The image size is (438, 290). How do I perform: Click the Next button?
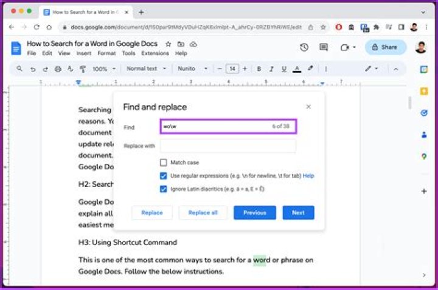[298, 213]
